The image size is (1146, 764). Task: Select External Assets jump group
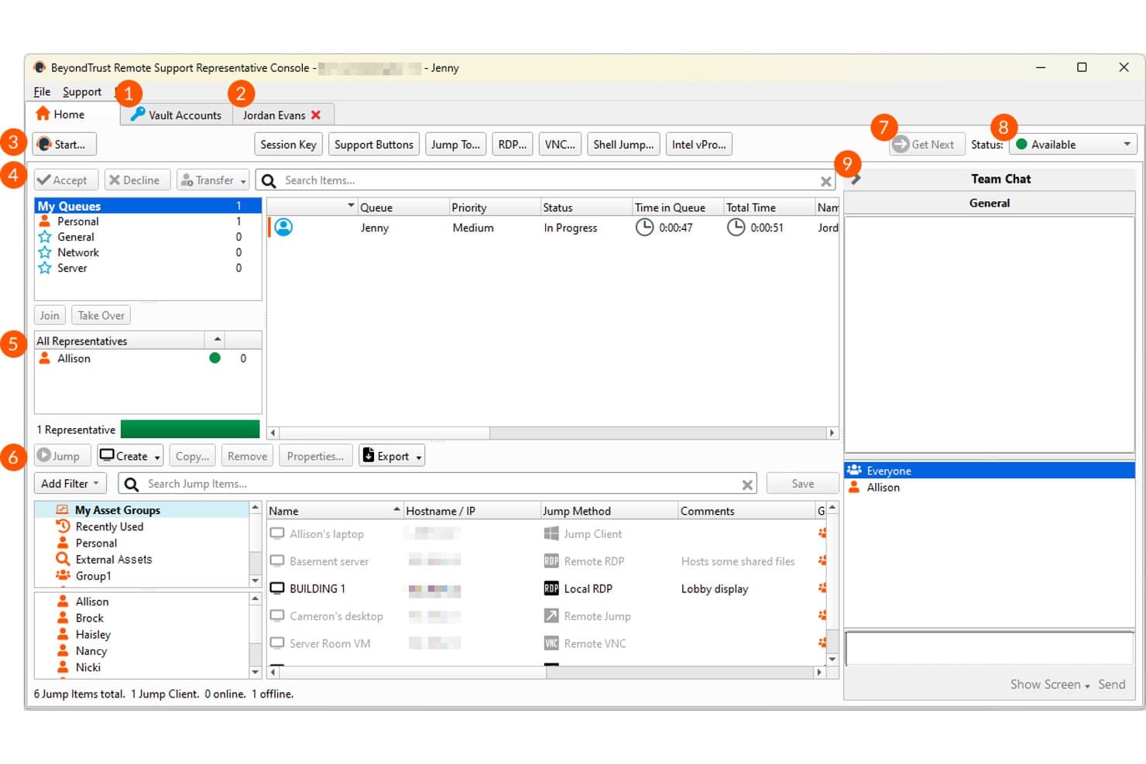[x=113, y=560]
